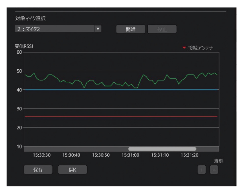This screenshot has height=194, width=242.
Task: Click scrollbar track right of the thumb
Action: [x=207, y=149]
